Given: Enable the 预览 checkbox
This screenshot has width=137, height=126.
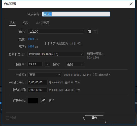Looking at the screenshot, I should tap(8, 118).
